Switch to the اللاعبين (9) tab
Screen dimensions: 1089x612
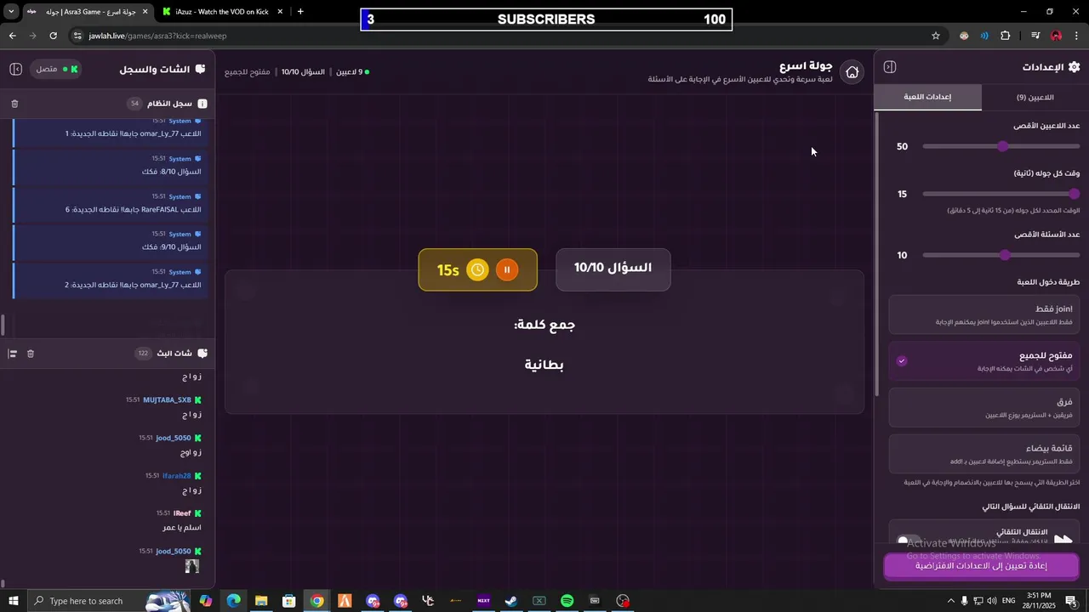tap(1035, 98)
